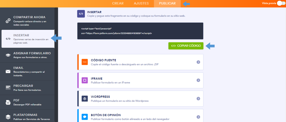
Task: Open the BOTÓN DE OPINIÓN card
Action: point(140,116)
